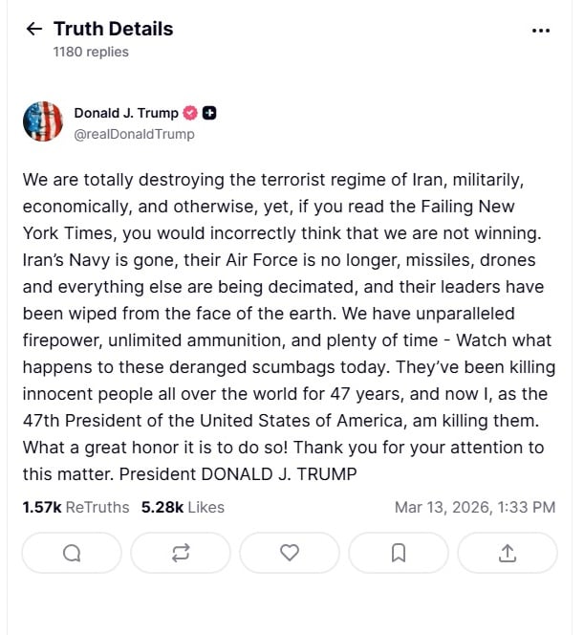Click the red verified badge
The image size is (584, 635).
pyautogui.click(x=190, y=113)
